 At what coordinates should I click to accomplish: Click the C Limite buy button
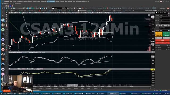coord(159,33)
